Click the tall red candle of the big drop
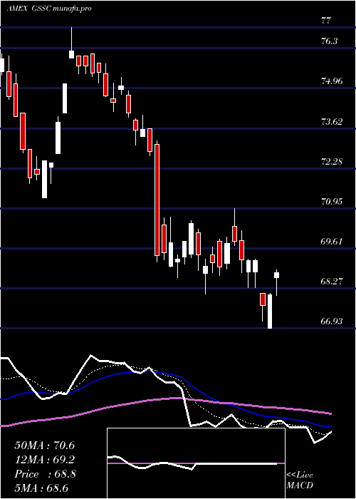Viewport: 356px width, 499px height. (157, 200)
